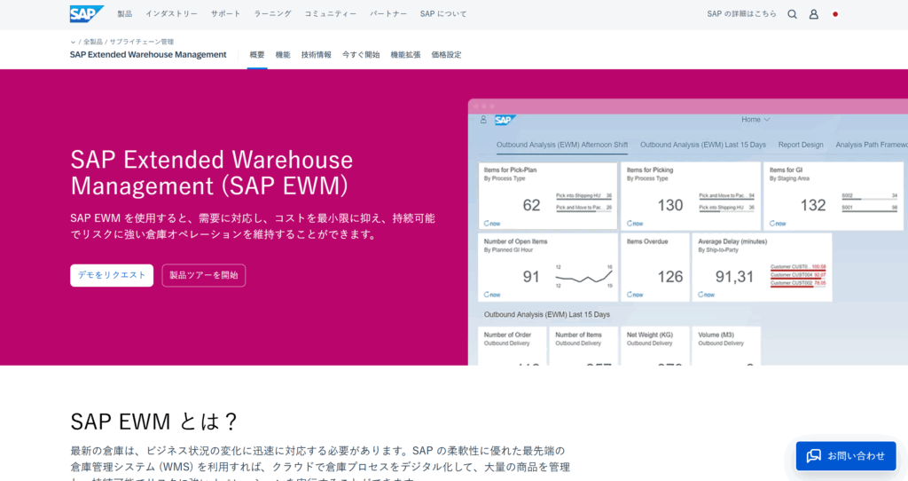This screenshot has height=481, width=908.
Task: Click the Number of Items tile
Action: pyautogui.click(x=583, y=346)
